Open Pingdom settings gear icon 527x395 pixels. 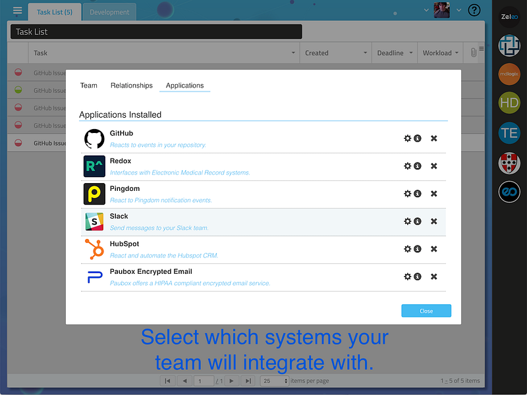click(407, 194)
